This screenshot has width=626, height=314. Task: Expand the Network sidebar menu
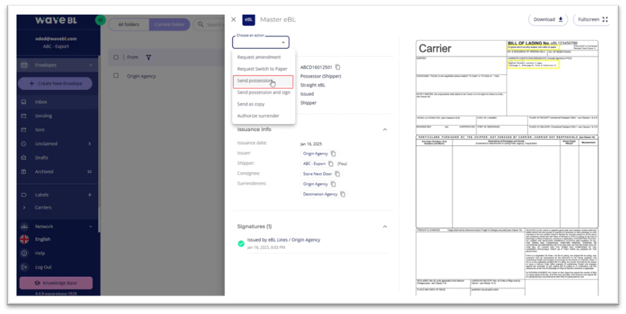[90, 226]
